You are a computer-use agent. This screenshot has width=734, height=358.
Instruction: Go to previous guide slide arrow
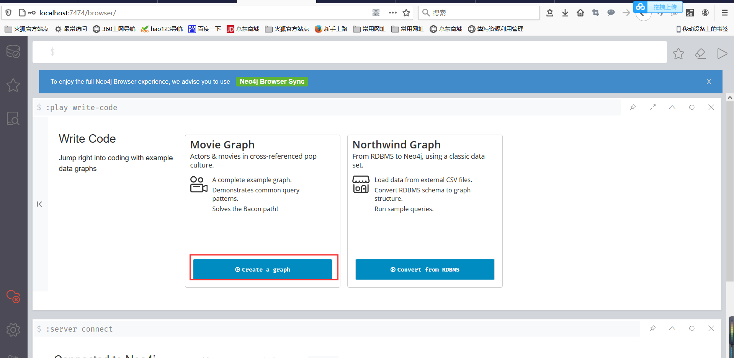39,204
